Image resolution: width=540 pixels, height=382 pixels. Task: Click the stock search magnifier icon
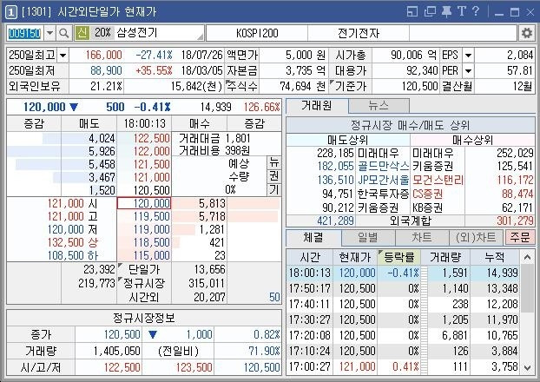click(x=64, y=32)
